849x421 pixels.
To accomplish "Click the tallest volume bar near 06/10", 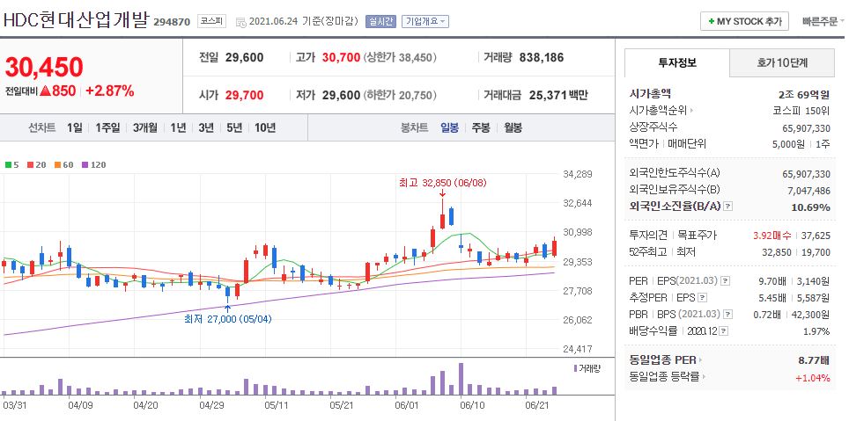I will click(x=461, y=378).
